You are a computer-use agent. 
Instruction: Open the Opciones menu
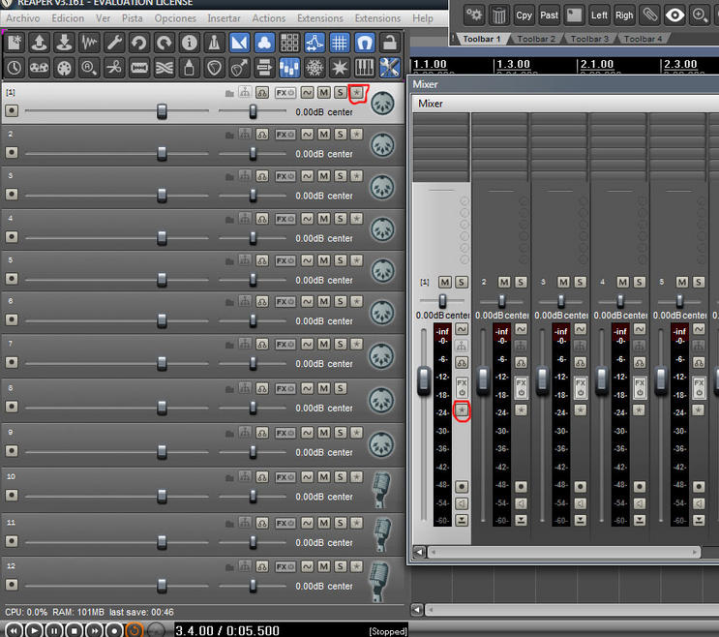pyautogui.click(x=175, y=18)
